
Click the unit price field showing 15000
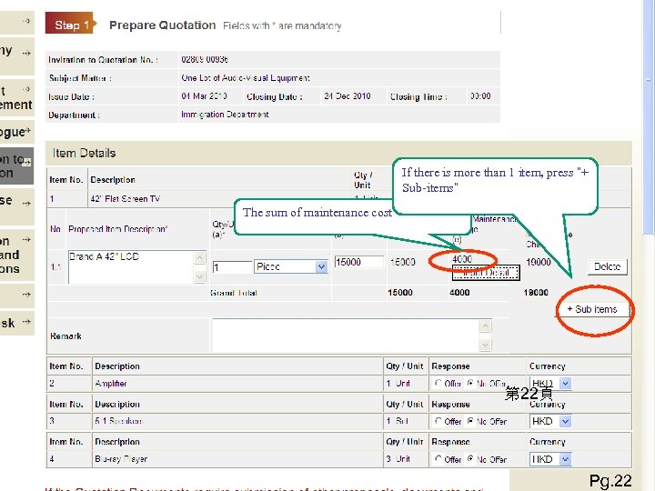tap(358, 262)
